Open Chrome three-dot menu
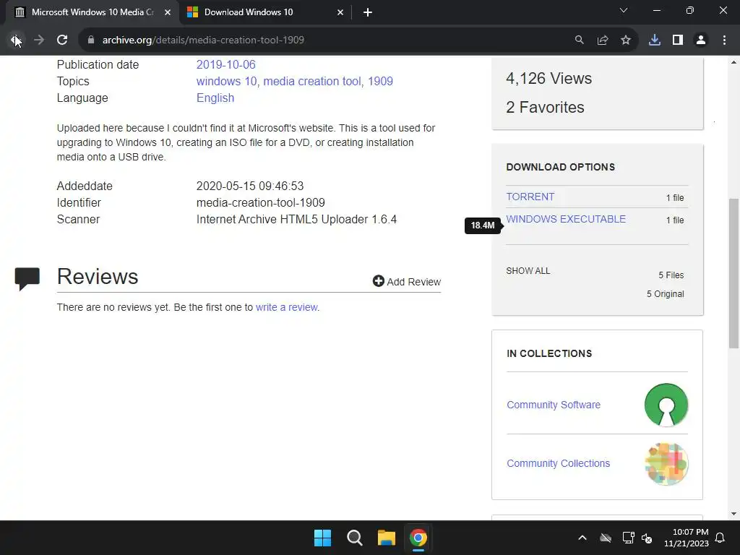This screenshot has width=740, height=555. (724, 40)
